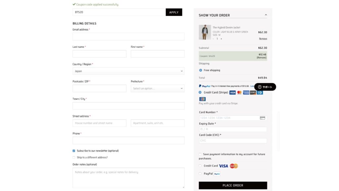The height and width of the screenshot is (191, 339).
Task: Click the Mastercard icon beside Stripe
Action: coord(239,93)
